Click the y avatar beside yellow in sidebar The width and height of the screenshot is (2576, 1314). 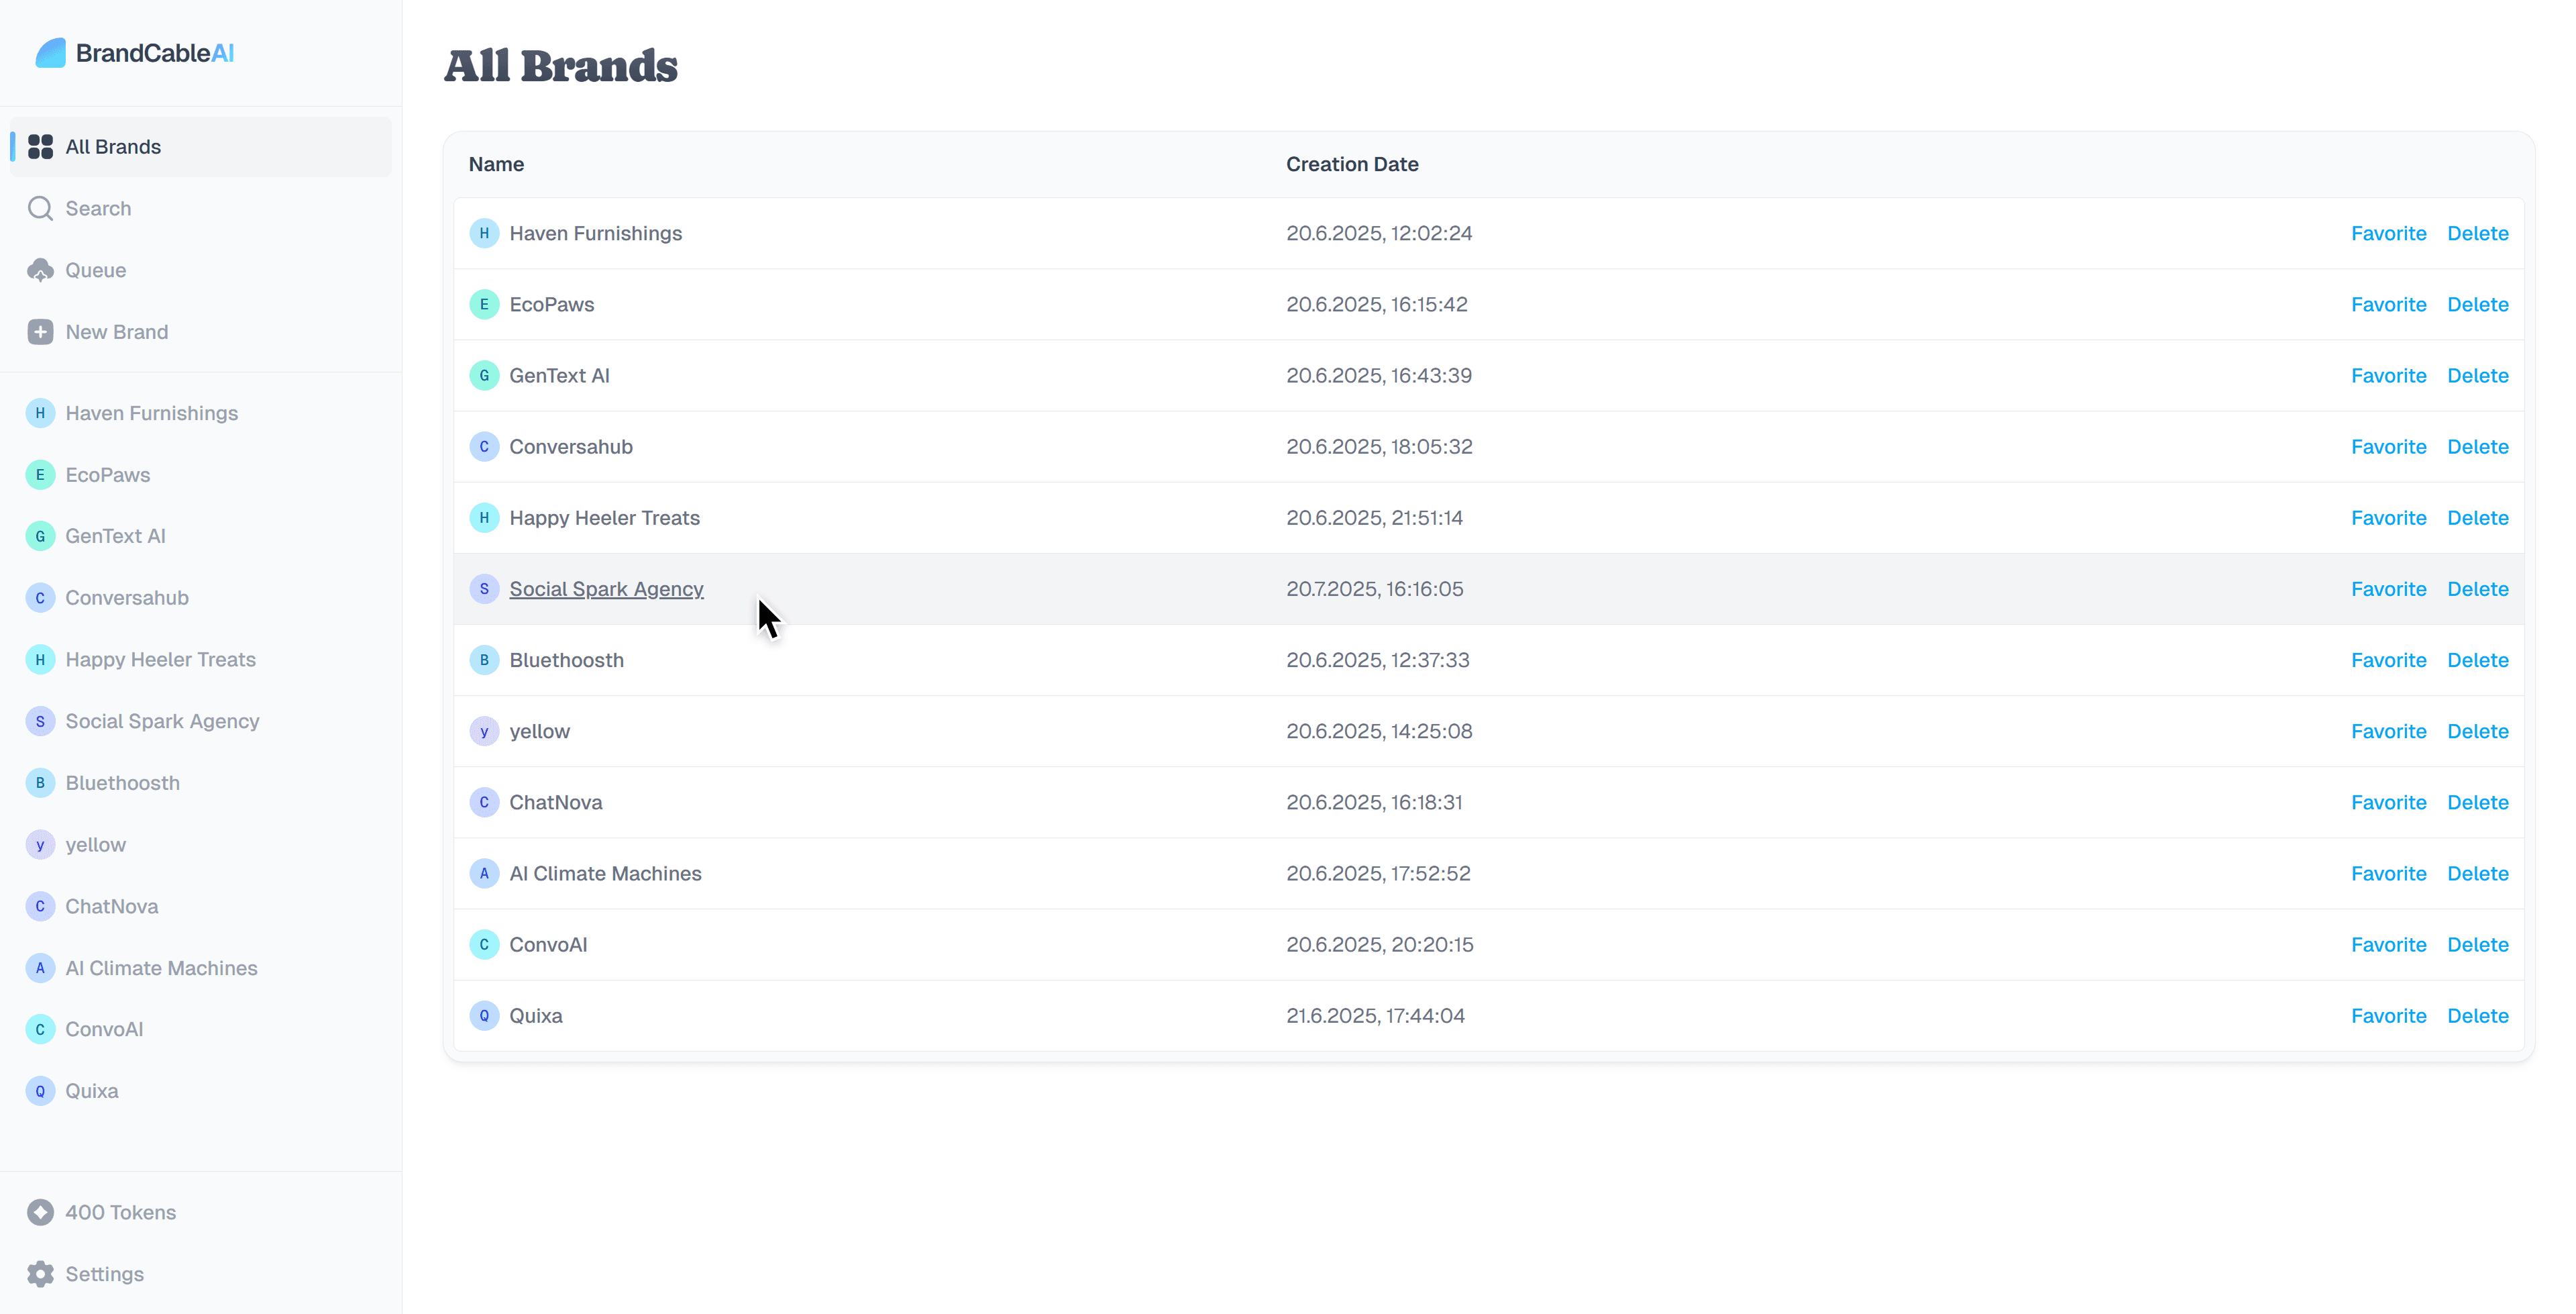pyautogui.click(x=40, y=845)
